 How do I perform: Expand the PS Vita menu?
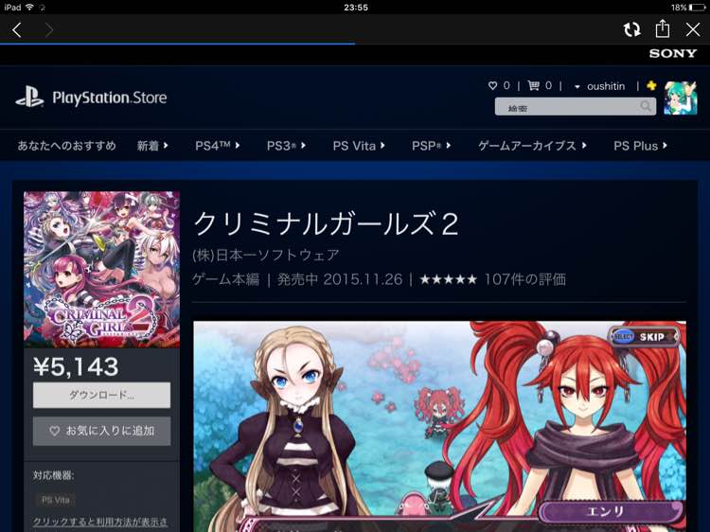tap(359, 146)
